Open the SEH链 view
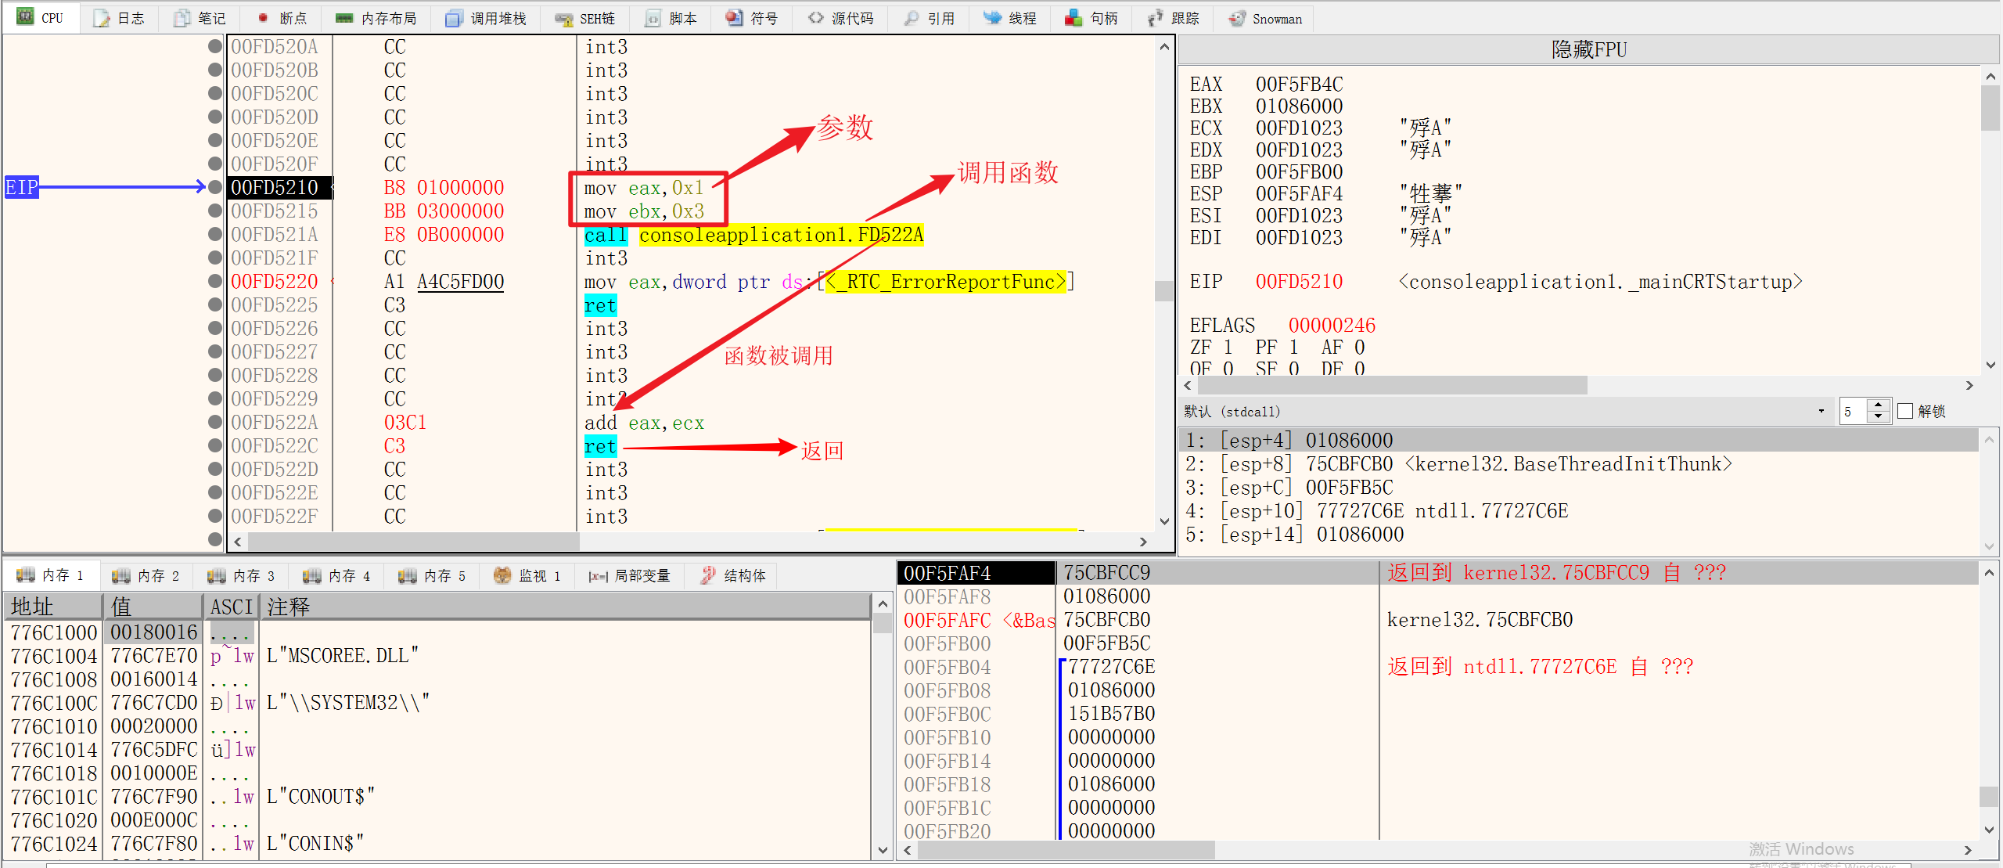The width and height of the screenshot is (2003, 868). tap(585, 18)
